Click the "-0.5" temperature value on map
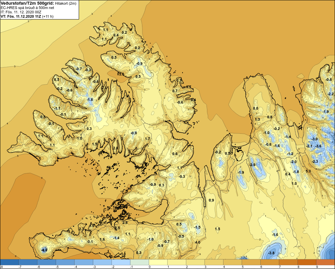The width and height of the screenshot is (335, 269). click(x=181, y=236)
